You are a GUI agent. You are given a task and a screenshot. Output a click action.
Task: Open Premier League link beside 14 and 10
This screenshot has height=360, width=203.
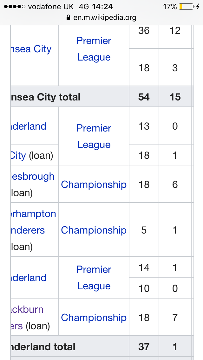pos(94,278)
